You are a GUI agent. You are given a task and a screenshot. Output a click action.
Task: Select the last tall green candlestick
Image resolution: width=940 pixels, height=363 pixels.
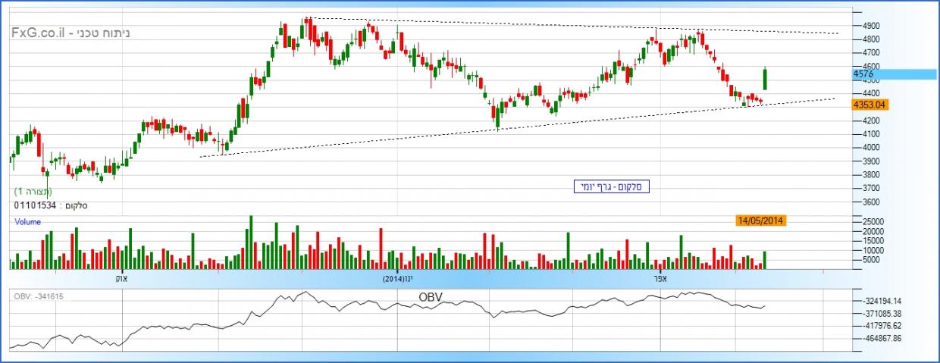pos(765,79)
